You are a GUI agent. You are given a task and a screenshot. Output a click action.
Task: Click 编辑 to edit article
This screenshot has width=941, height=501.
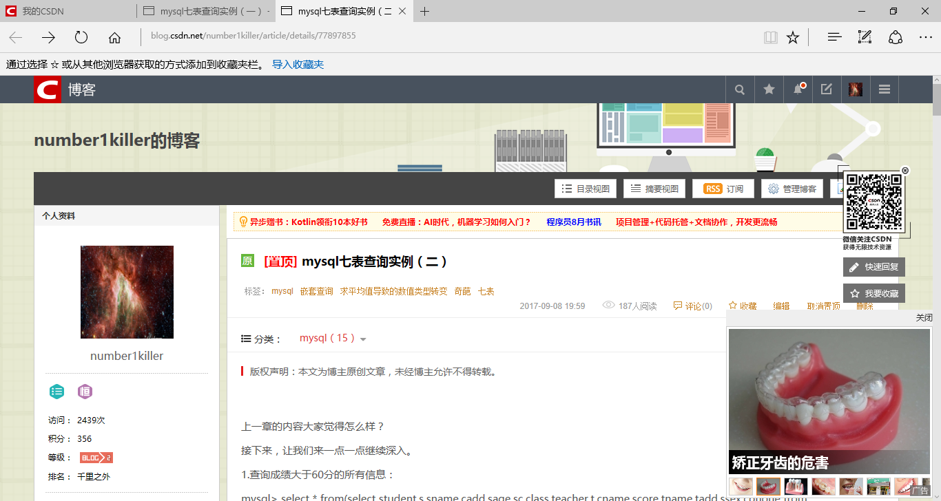(x=781, y=306)
